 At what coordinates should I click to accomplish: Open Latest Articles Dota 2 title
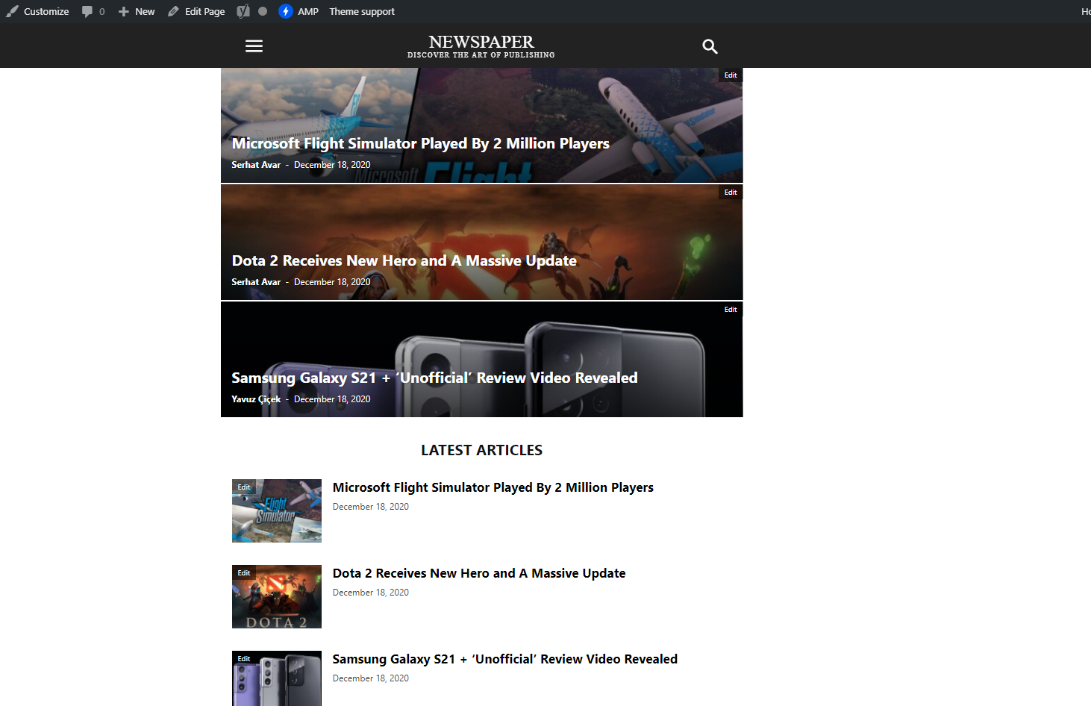coord(479,573)
